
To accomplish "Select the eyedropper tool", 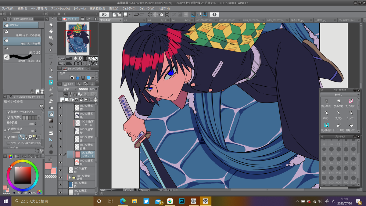I will pyautogui.click(x=51, y=63).
